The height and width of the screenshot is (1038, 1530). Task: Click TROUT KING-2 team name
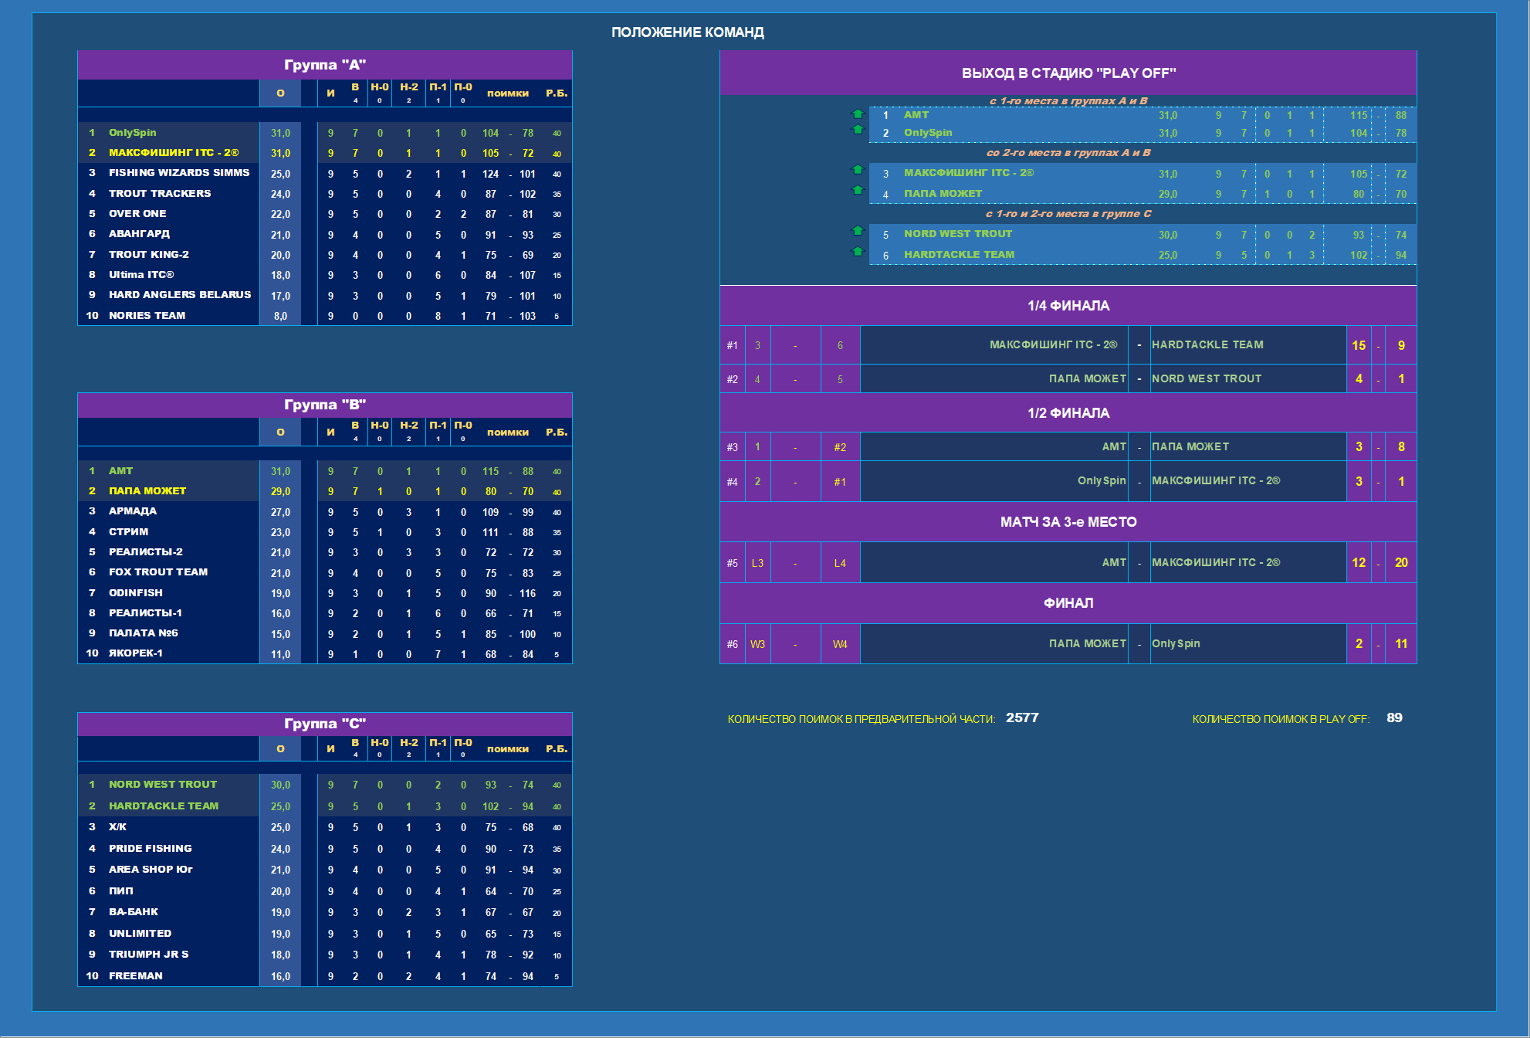148,255
